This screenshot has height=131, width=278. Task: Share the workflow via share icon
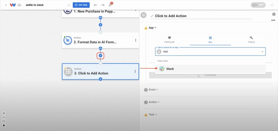point(272,5)
